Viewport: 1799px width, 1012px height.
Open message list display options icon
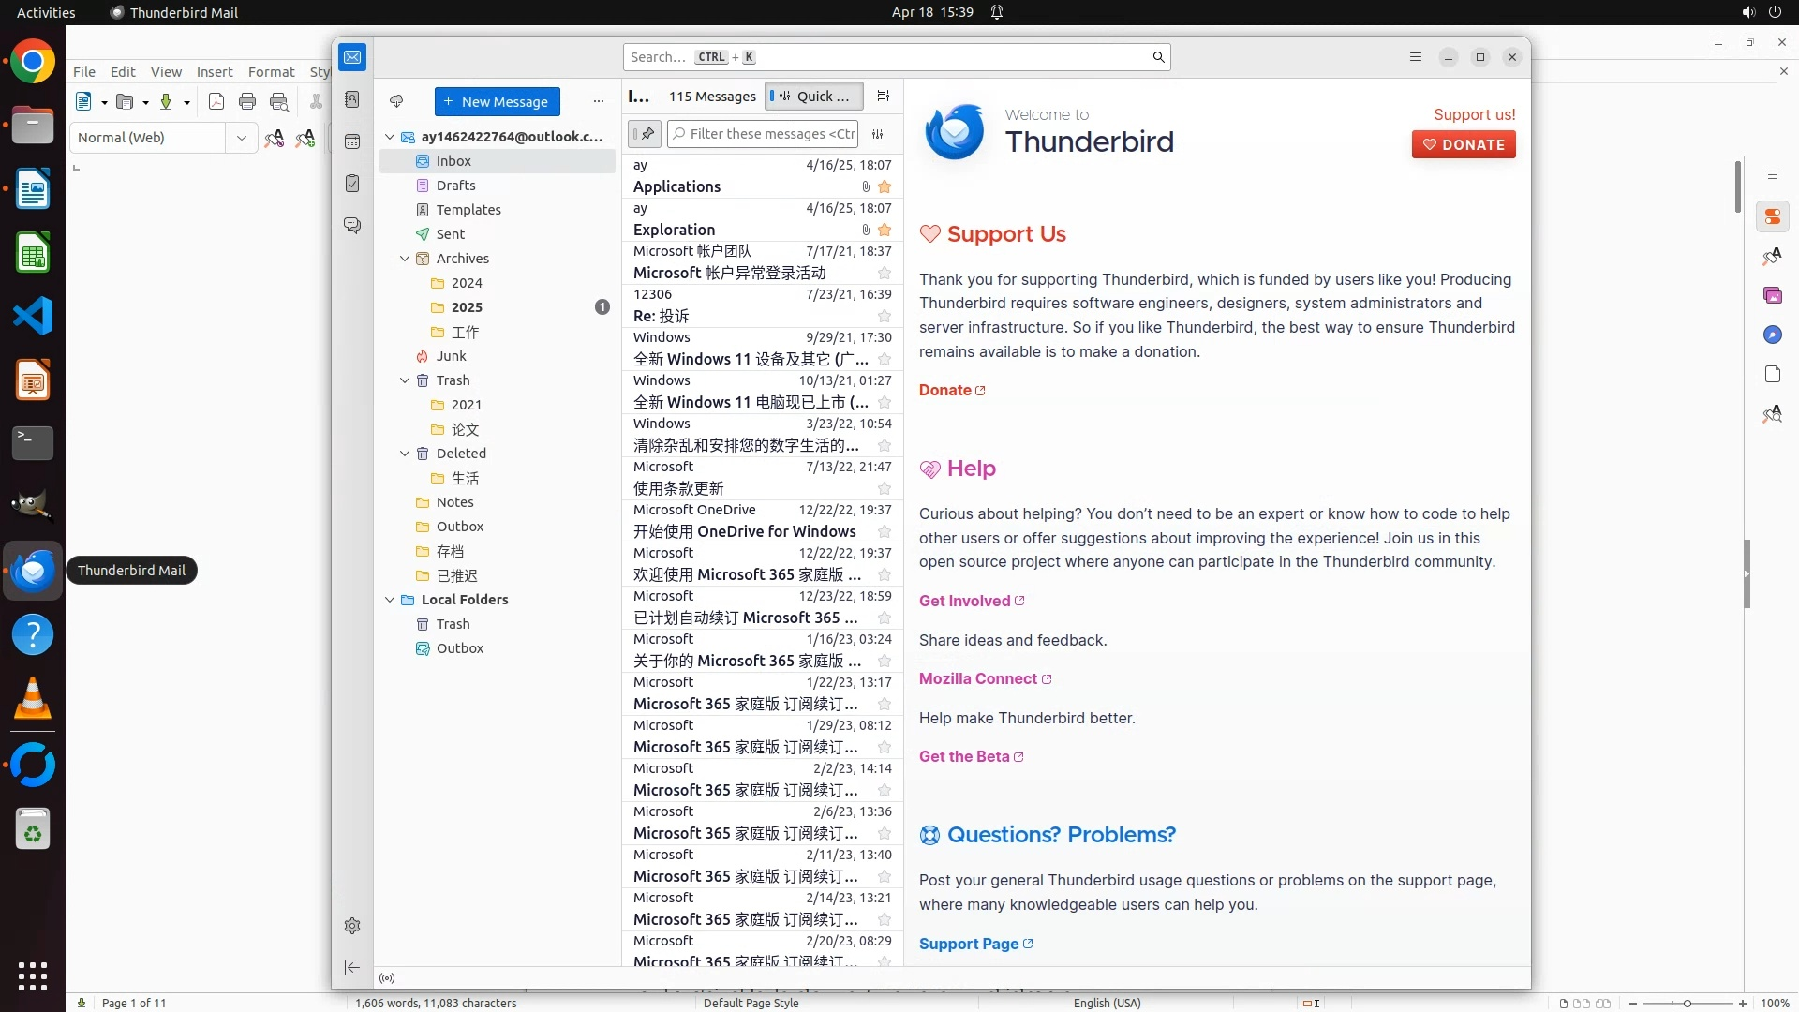pyautogui.click(x=883, y=96)
